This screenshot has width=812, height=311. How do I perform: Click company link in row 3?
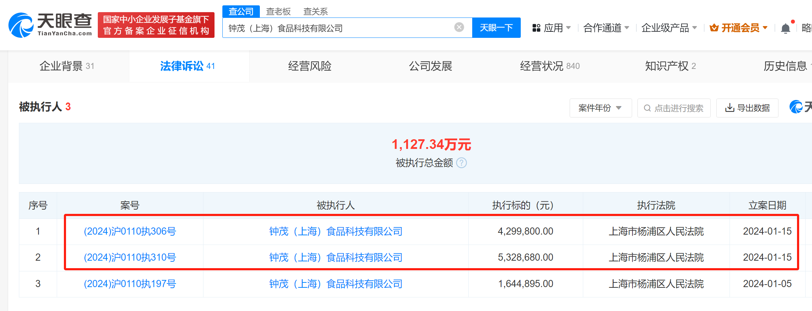pyautogui.click(x=336, y=284)
